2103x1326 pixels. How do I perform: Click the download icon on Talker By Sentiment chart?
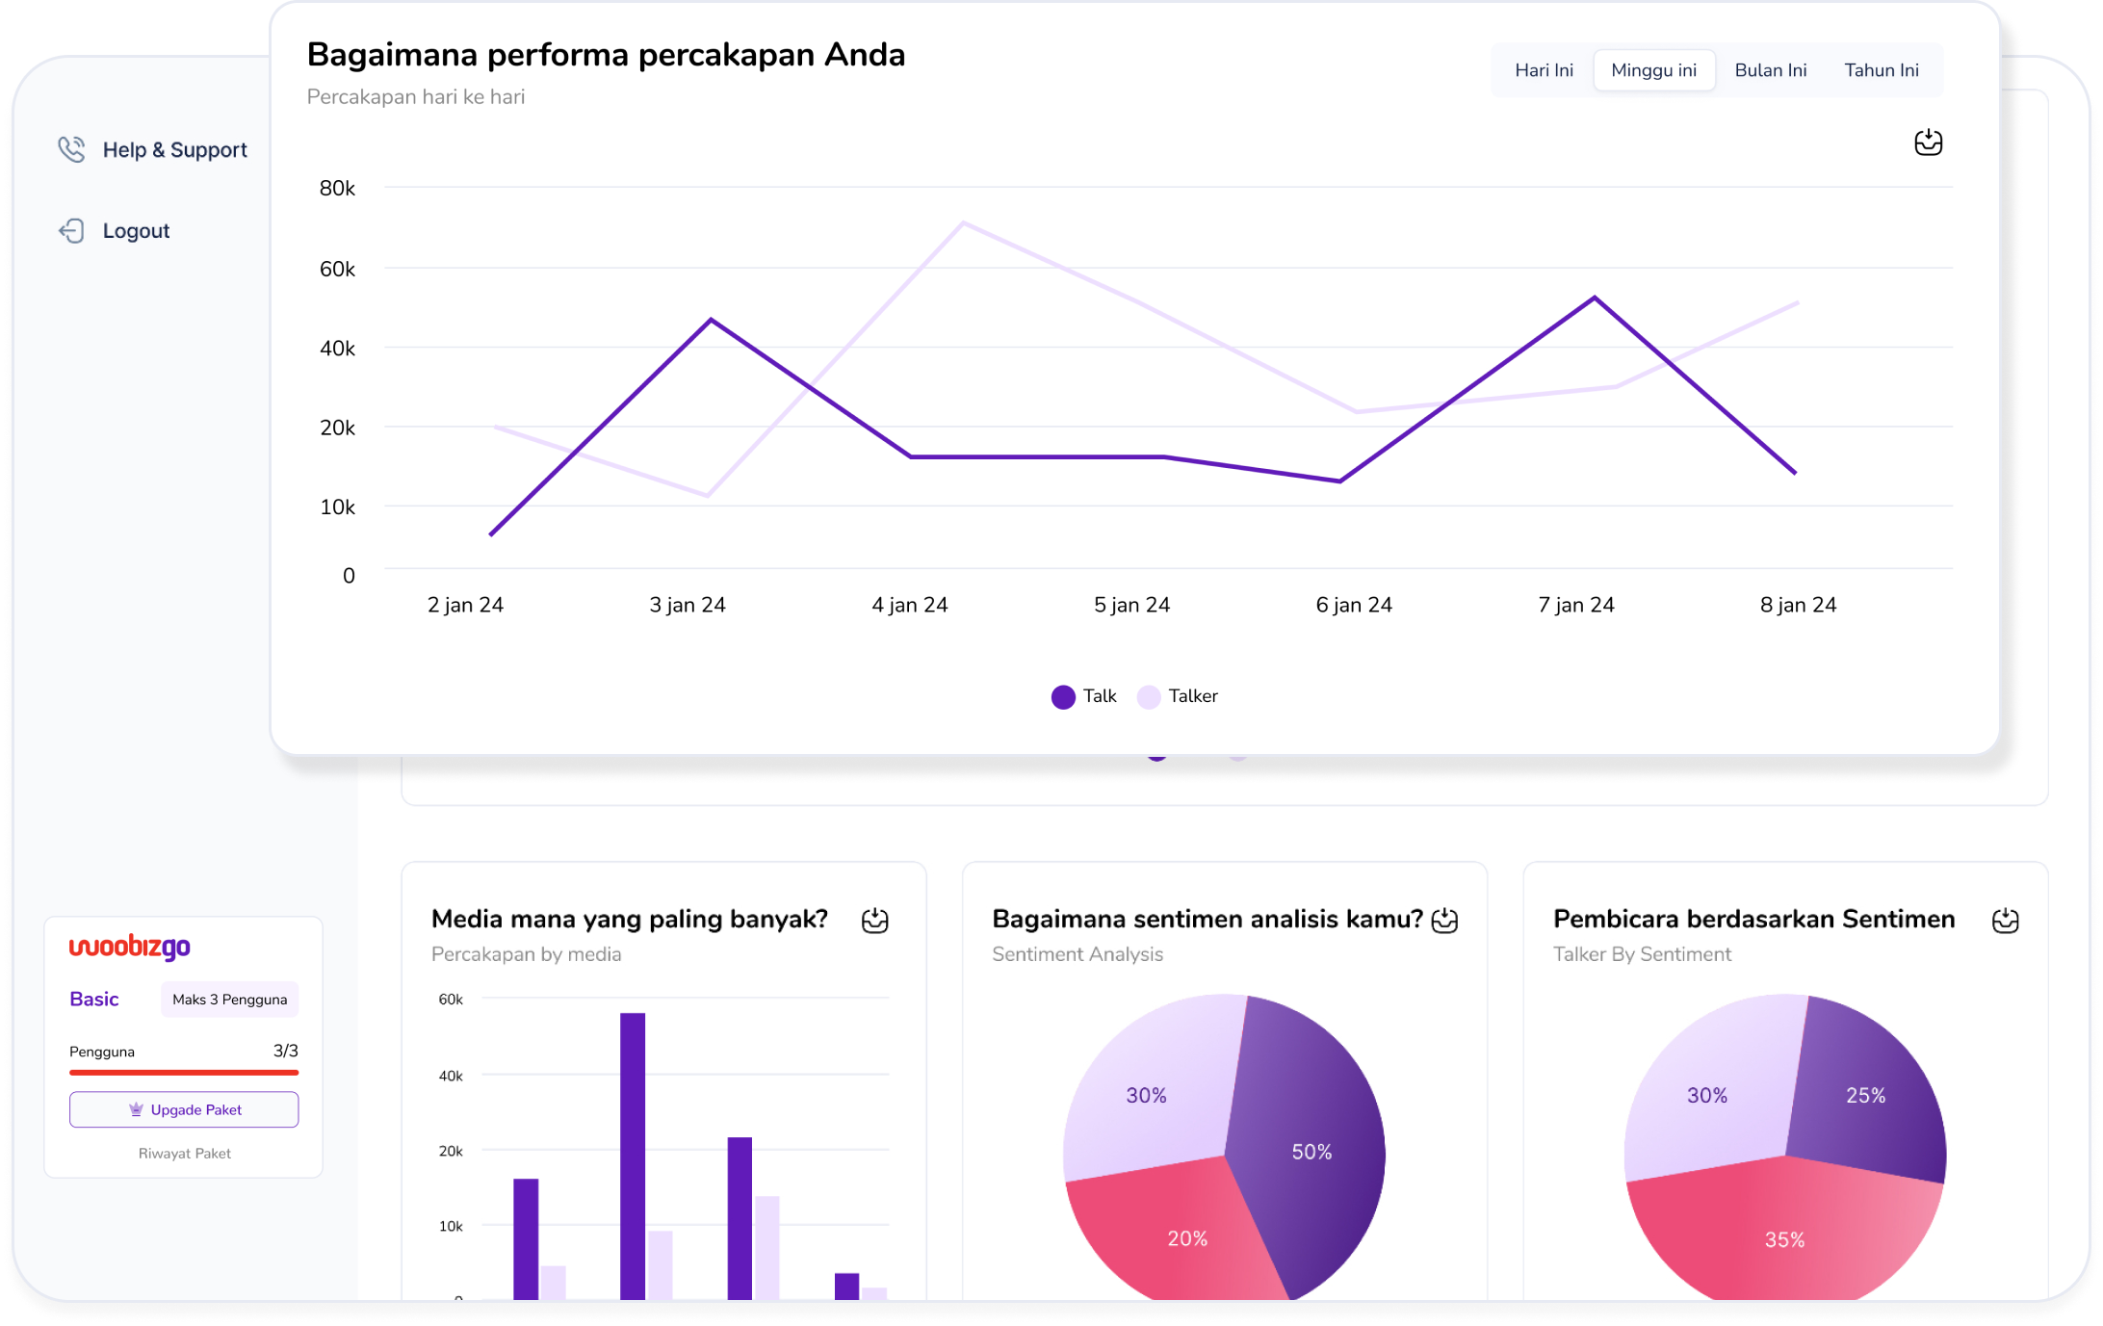point(2007,920)
